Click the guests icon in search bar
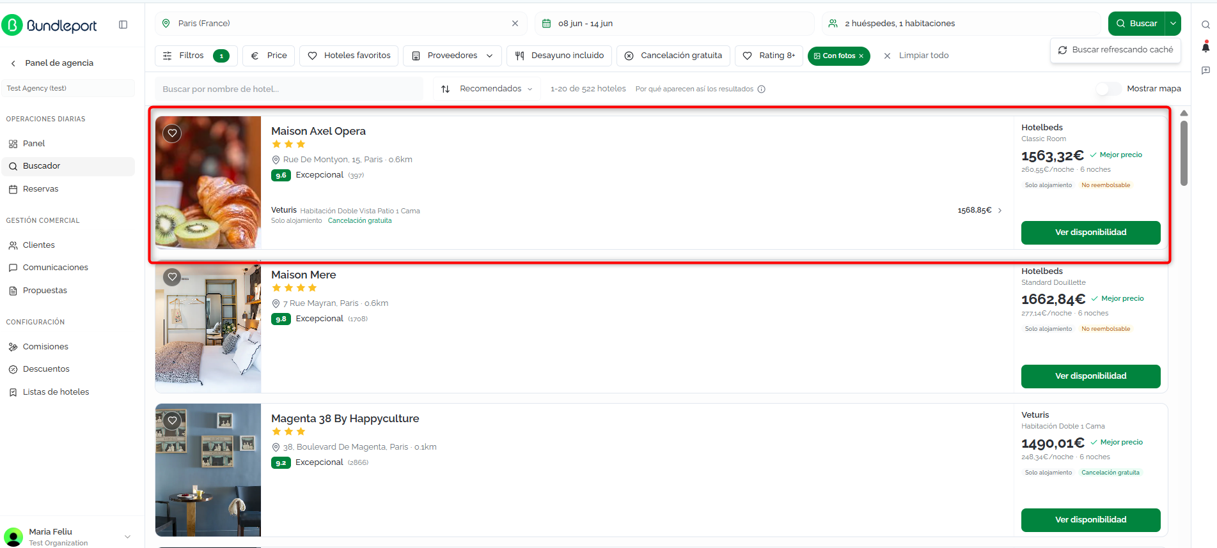Viewport: 1217px width, 548px height. point(833,24)
